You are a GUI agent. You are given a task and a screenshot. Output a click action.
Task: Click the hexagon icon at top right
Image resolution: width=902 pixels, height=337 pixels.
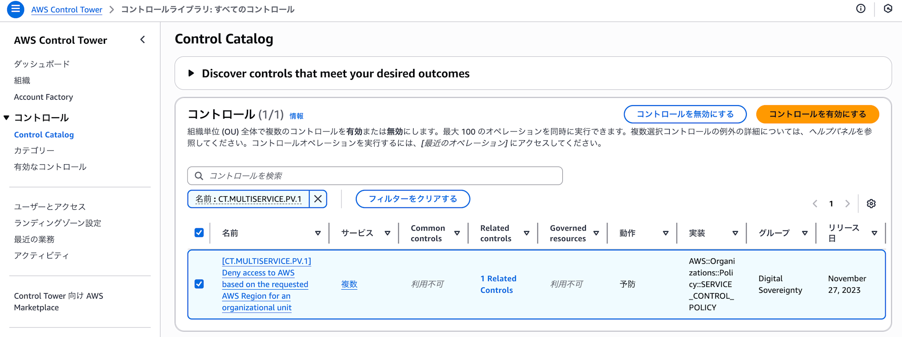[x=888, y=9]
